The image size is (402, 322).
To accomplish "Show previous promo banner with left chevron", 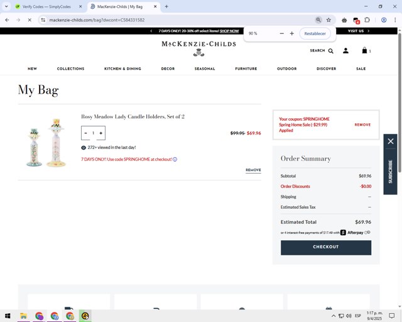I will click(151, 31).
